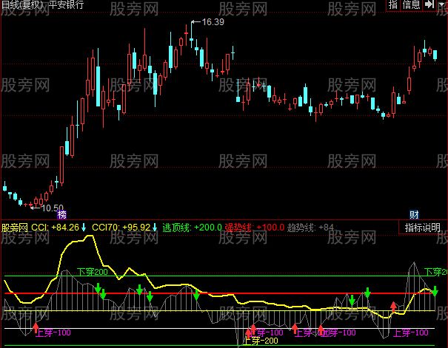Click the 逃顶线: +200.0 label
The image size is (448, 348).
(x=192, y=228)
